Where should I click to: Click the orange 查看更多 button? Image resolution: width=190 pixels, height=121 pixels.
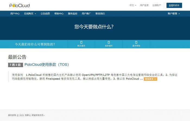(150, 79)
